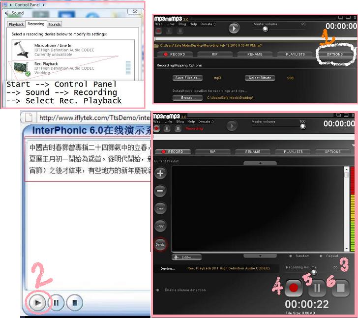Screen dimensions: 358x318
Task: Open Links menu in upper mp3mymp3 window
Action: [170, 24]
